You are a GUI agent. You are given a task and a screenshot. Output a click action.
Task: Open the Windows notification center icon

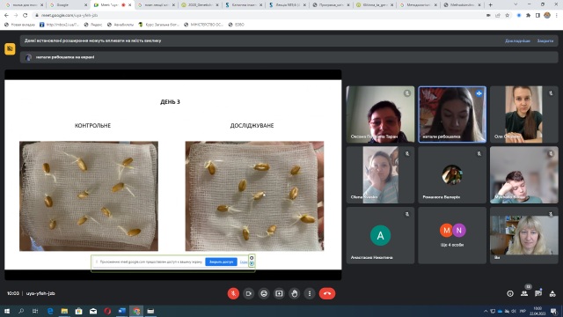(x=553, y=311)
